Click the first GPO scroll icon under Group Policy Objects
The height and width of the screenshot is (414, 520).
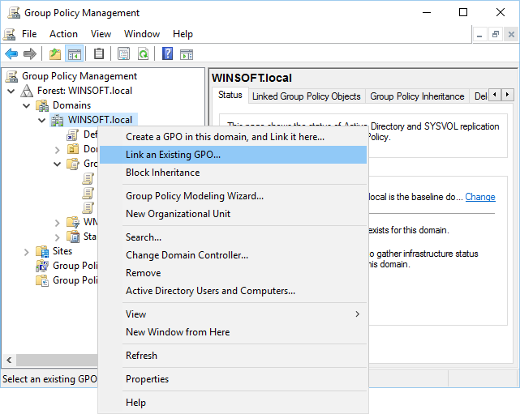(x=88, y=178)
